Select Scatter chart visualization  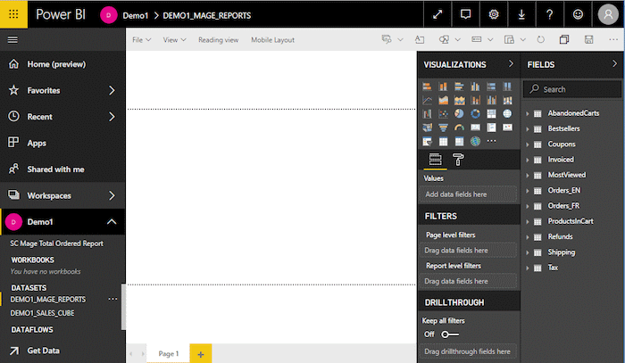pos(443,114)
